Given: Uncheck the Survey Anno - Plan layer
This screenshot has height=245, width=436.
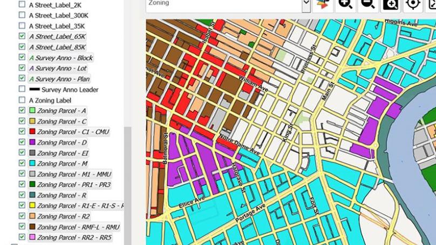Looking at the screenshot, I should [x=22, y=78].
